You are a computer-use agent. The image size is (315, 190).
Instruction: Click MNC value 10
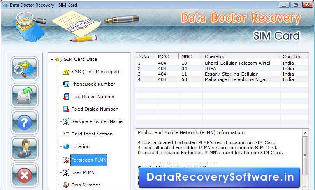pos(184,63)
